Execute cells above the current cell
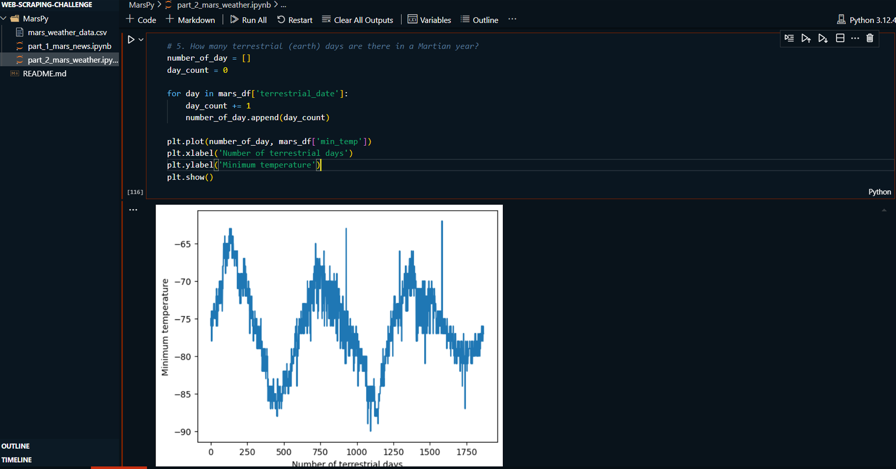This screenshot has height=469, width=896. [806, 38]
